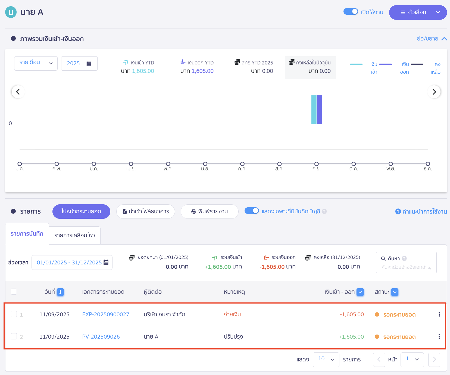
Task: Click the calendar icon beside year 2025
Action: (x=89, y=64)
